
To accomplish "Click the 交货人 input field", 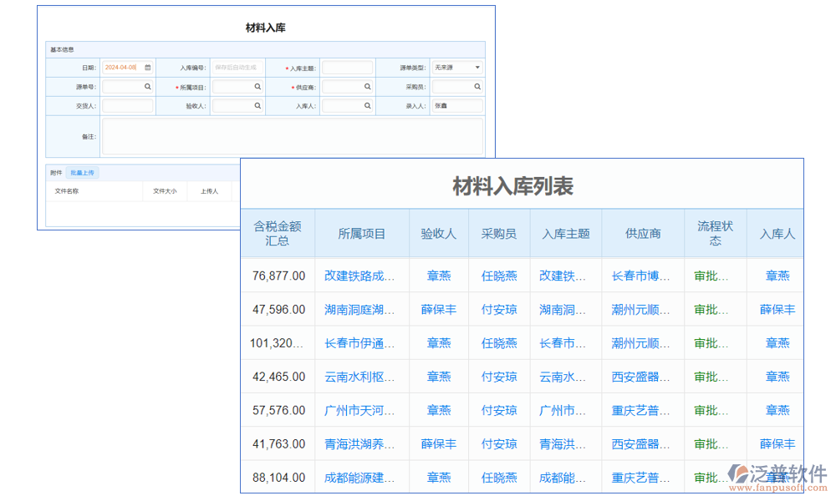I will 127,105.
